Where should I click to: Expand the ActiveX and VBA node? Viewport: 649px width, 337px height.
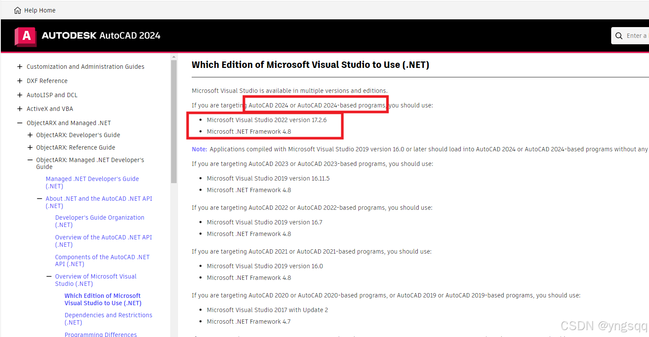pos(20,109)
